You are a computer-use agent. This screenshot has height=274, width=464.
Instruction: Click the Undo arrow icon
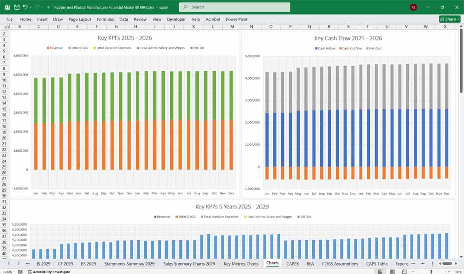[25, 7]
